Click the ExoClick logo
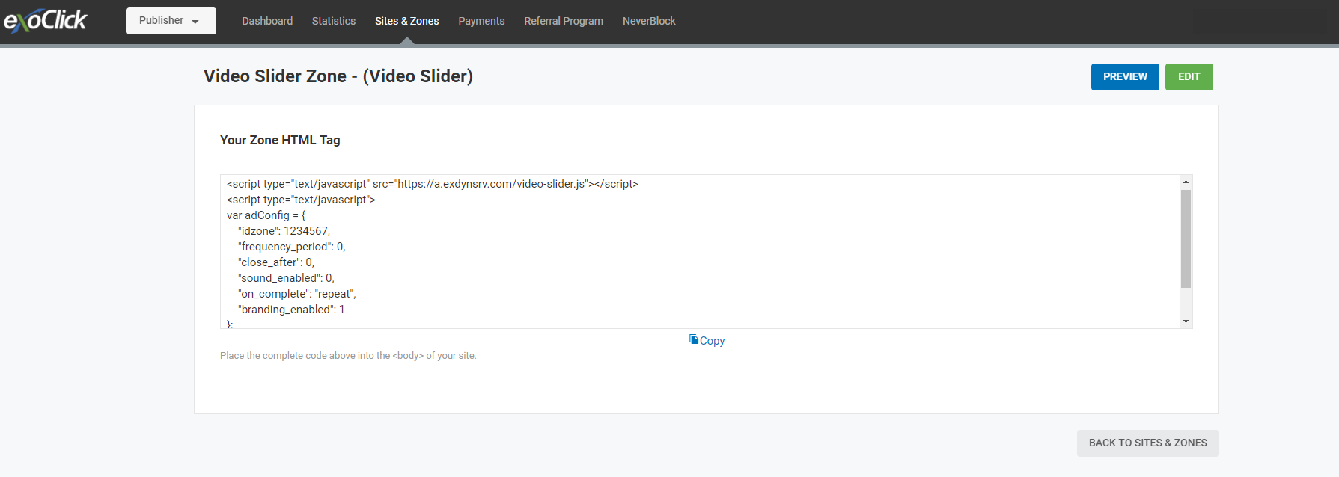1339x477 pixels. (46, 20)
